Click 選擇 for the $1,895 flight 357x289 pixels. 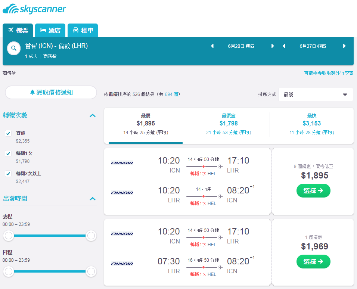point(313,191)
